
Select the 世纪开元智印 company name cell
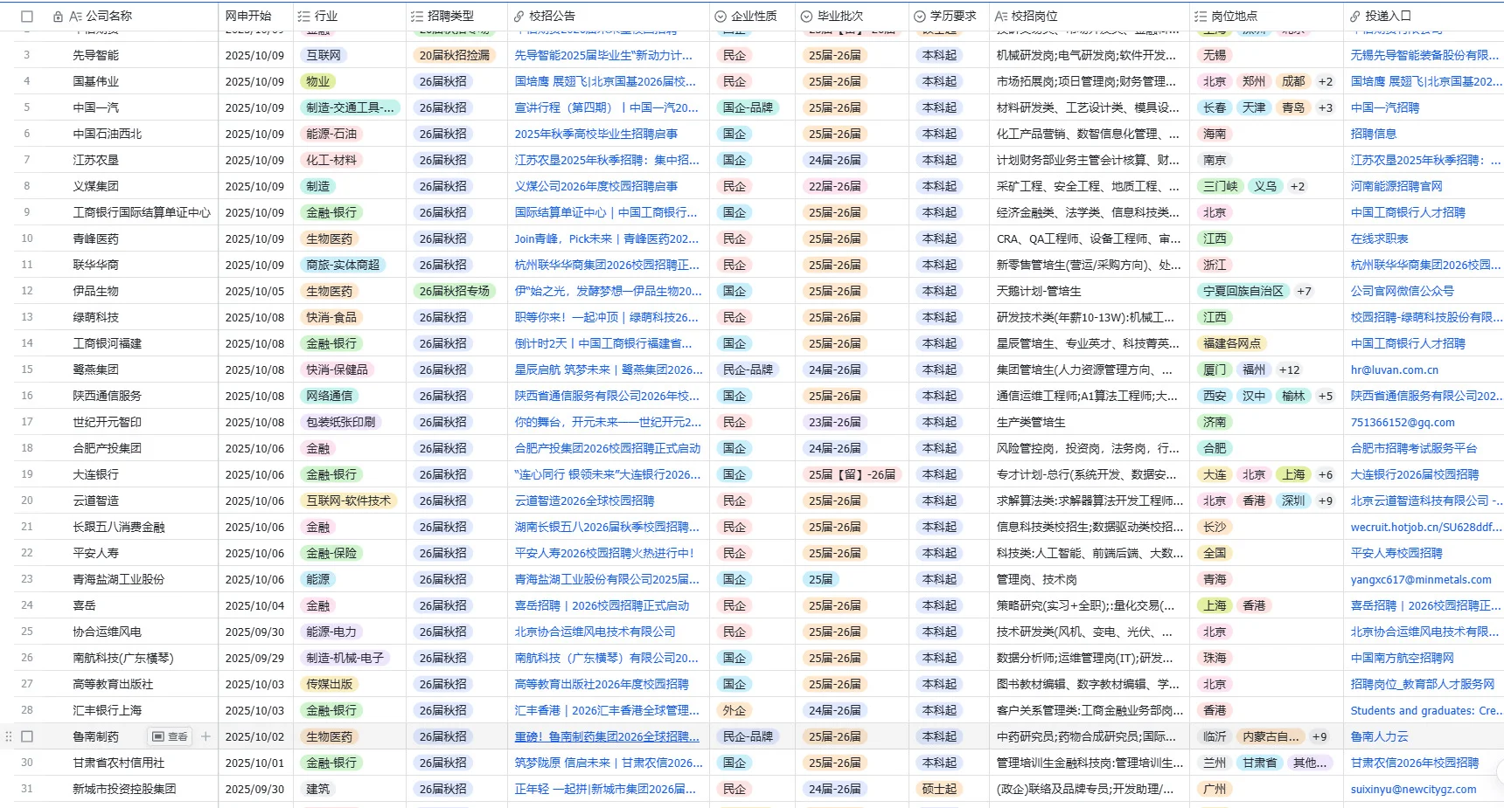[x=130, y=422]
